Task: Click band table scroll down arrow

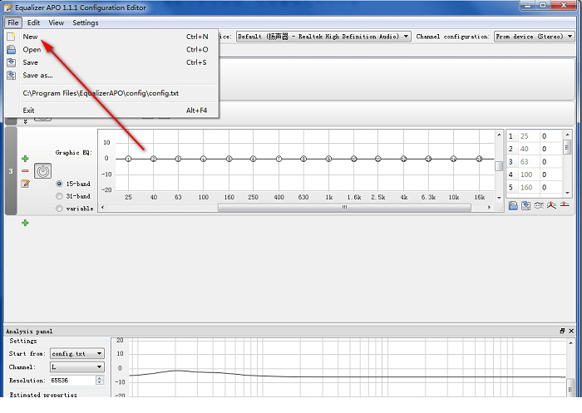Action: click(567, 193)
